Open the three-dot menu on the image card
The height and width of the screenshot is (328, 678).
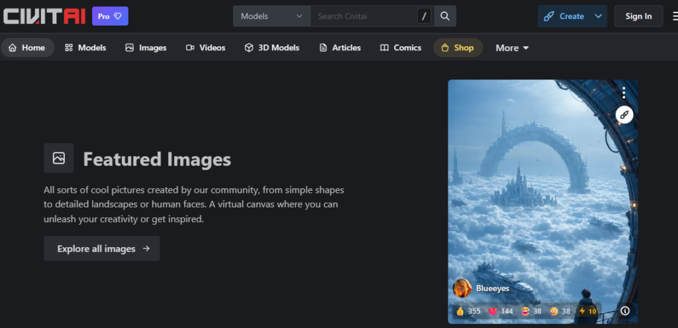click(x=624, y=93)
